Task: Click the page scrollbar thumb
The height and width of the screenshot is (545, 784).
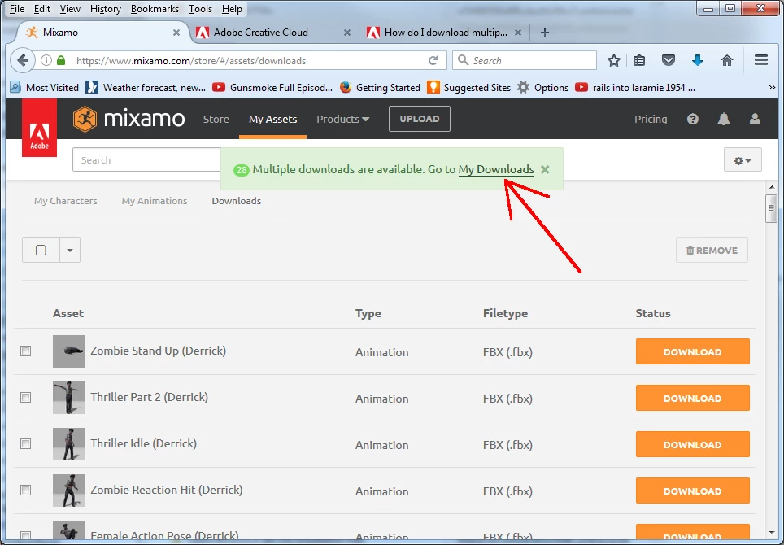Action: [x=772, y=209]
